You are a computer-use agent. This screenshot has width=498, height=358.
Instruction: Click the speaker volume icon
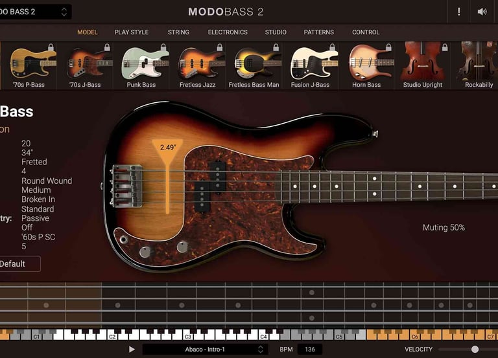coord(482,12)
